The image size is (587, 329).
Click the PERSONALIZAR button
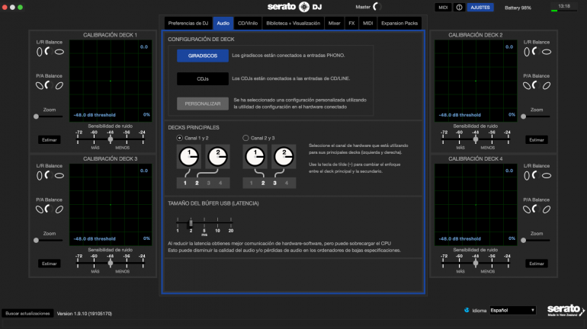pyautogui.click(x=203, y=104)
